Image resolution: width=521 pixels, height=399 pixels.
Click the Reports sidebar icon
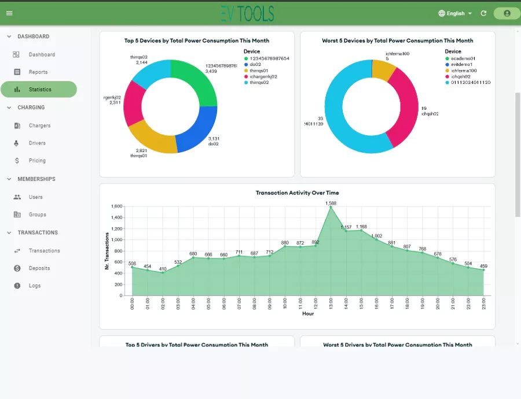tap(17, 72)
